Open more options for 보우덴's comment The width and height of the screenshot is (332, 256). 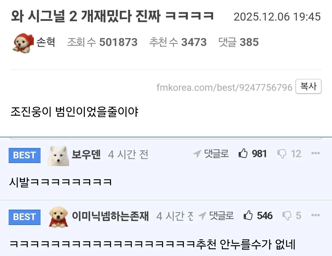tap(315, 153)
